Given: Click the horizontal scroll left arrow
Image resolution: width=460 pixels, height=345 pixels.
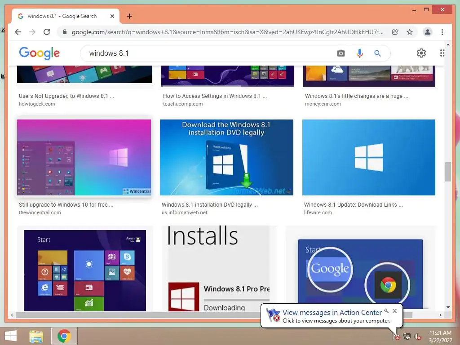Looking at the screenshot, I should click(12, 315).
